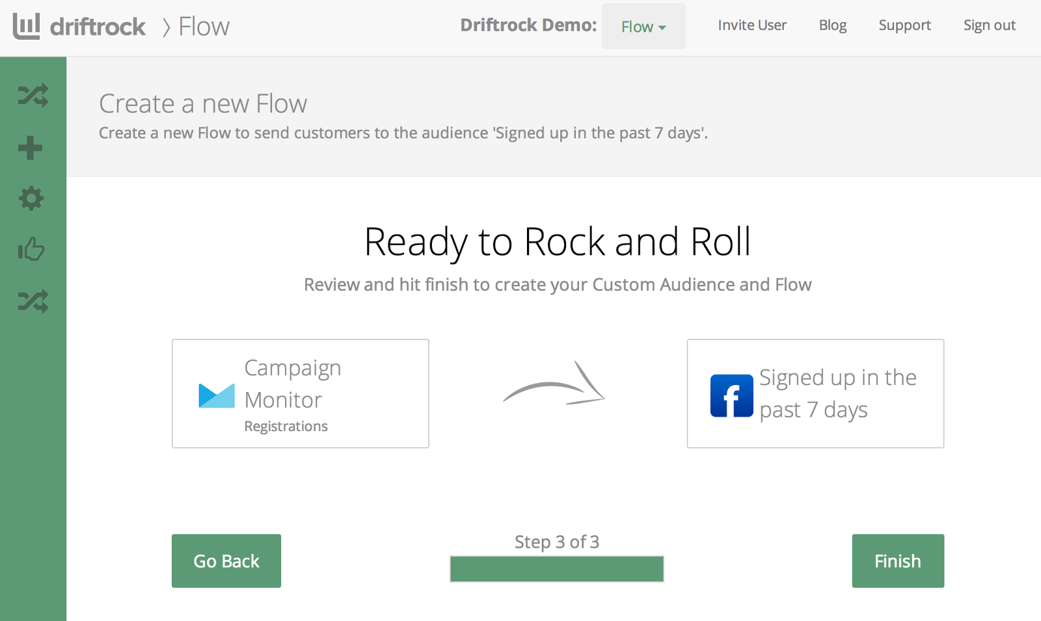The height and width of the screenshot is (621, 1041).
Task: Select the bottom shuffle icon in the sidebar
Action: point(33,301)
